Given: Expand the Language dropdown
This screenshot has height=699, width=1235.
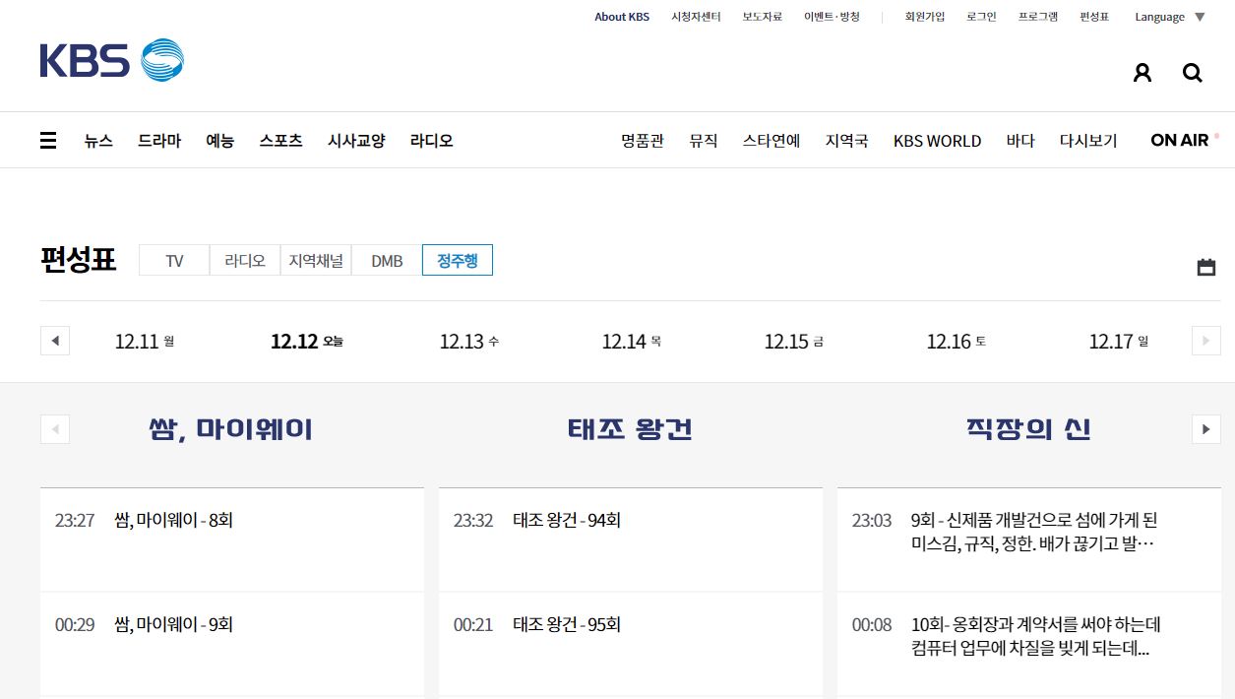Looking at the screenshot, I should [x=1169, y=17].
